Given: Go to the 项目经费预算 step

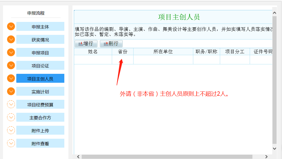Looking at the screenshot, I should point(40,105).
